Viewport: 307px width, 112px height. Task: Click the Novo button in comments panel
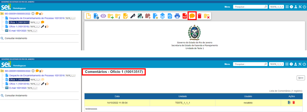(301, 78)
